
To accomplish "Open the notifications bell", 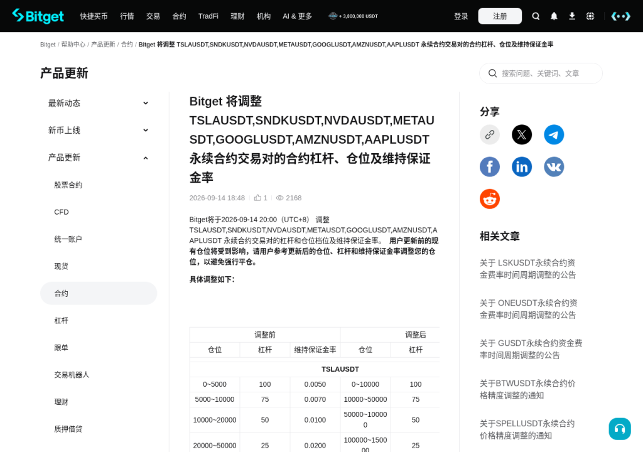I will click(554, 16).
